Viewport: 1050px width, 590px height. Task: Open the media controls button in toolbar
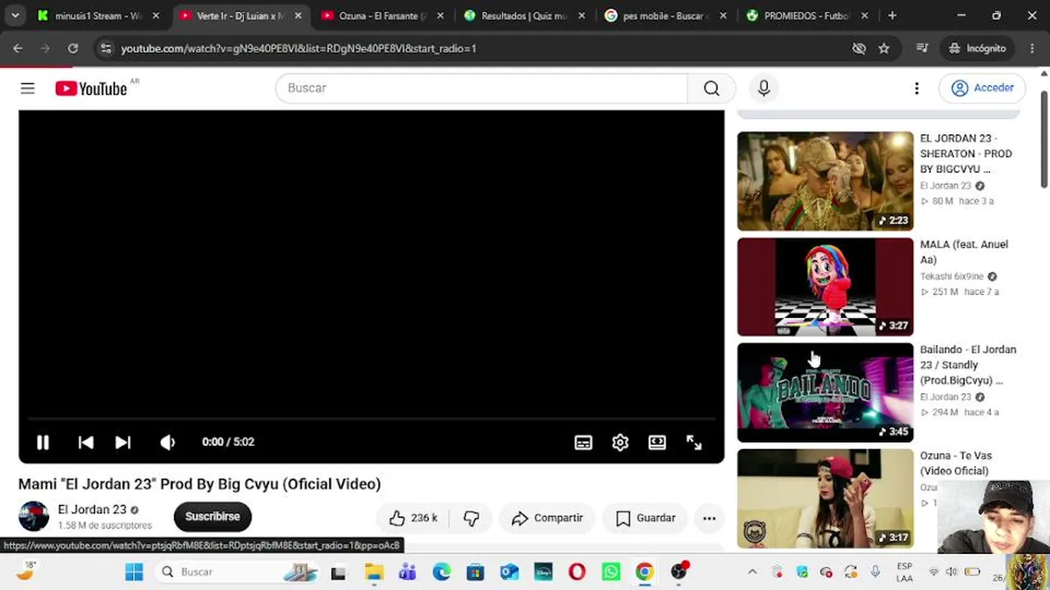(x=922, y=48)
